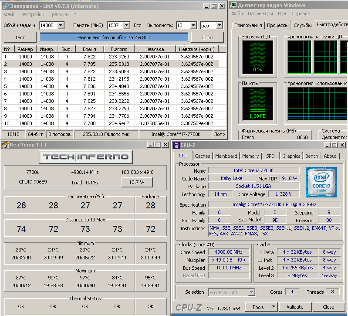The width and height of the screenshot is (348, 316).
Task: Open the Память (МиБ) dropdown
Action: [127, 26]
